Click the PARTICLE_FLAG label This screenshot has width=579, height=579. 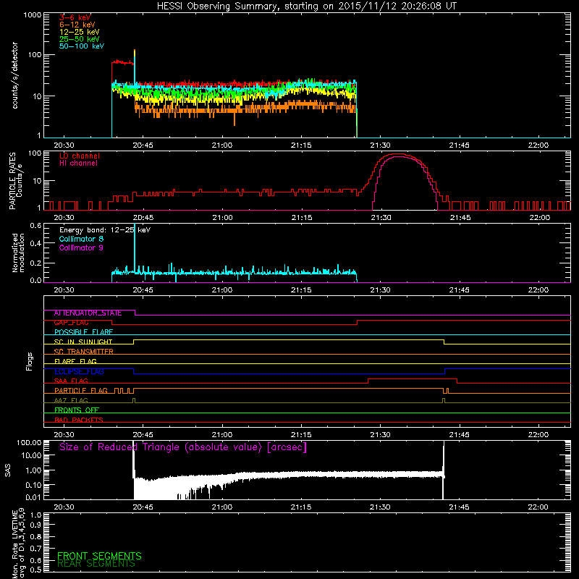[81, 391]
